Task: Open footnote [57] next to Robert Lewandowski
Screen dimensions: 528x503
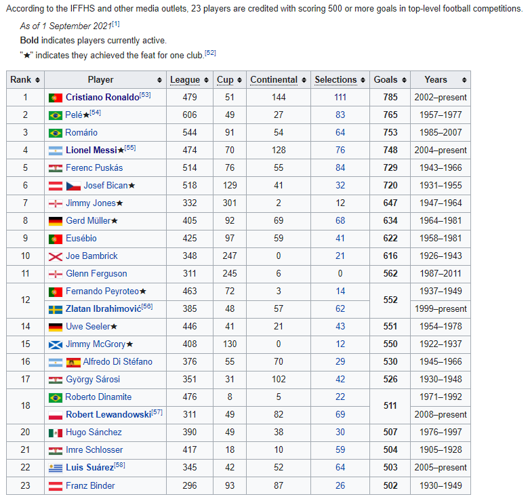Action: (x=157, y=412)
